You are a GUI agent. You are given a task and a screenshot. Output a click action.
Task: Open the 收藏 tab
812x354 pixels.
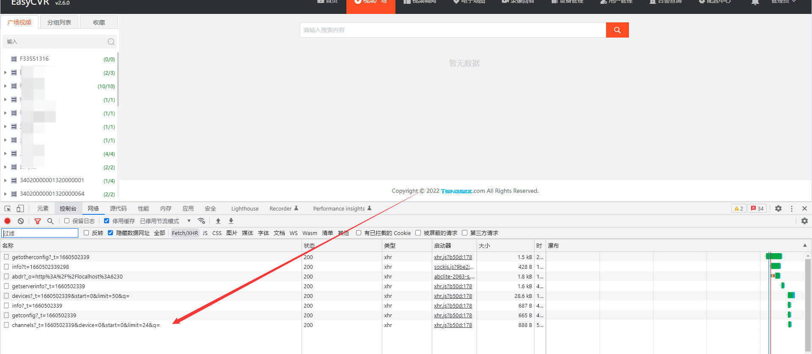(99, 22)
